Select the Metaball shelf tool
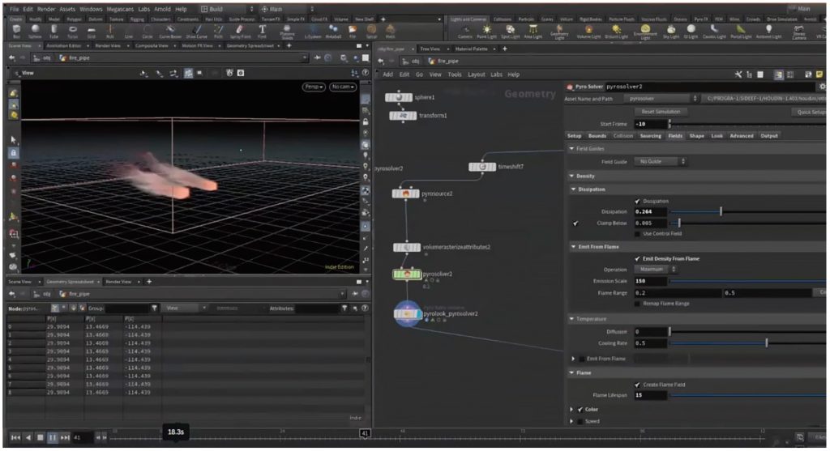830x451 pixels. pyautogui.click(x=333, y=32)
